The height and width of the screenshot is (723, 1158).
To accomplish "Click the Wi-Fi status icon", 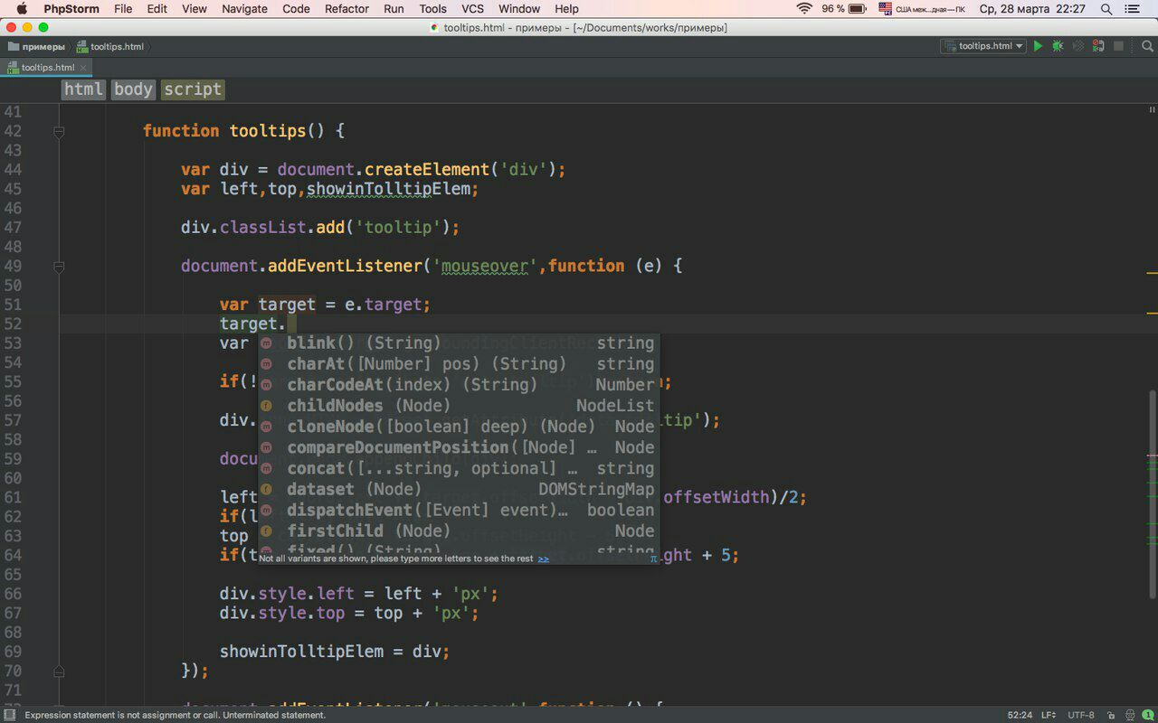I will click(x=804, y=9).
